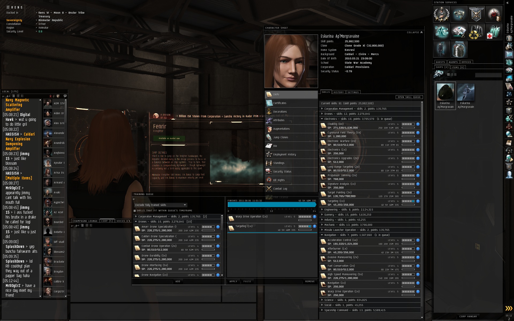This screenshot has height=321, width=514.
Task: Open the Bounty Office station service
Action: coord(493,14)
